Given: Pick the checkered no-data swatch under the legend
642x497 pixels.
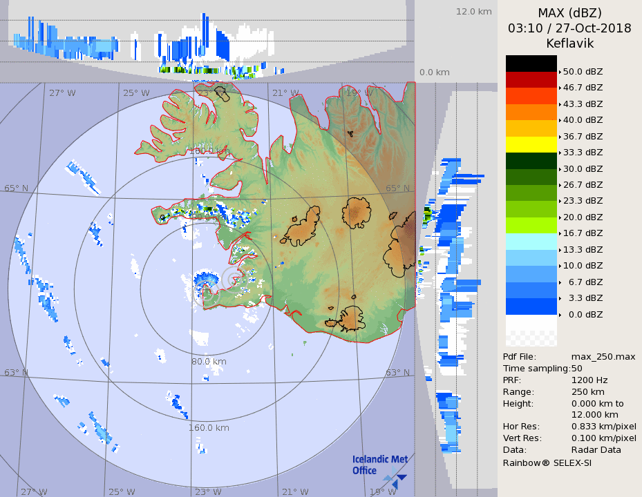Looking at the screenshot, I should (531, 338).
